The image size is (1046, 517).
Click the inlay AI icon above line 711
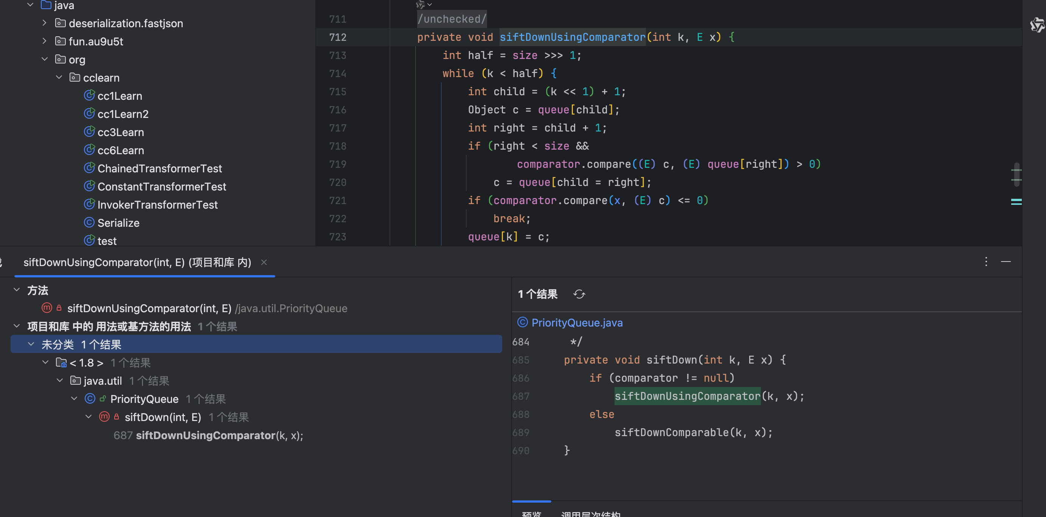pos(421,5)
